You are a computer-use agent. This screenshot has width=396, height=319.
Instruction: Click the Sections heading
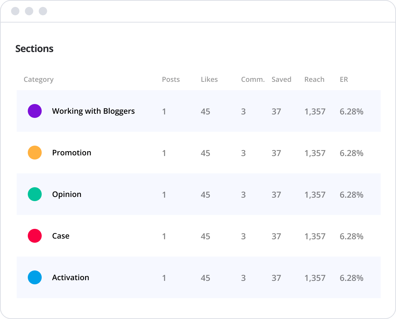point(34,49)
